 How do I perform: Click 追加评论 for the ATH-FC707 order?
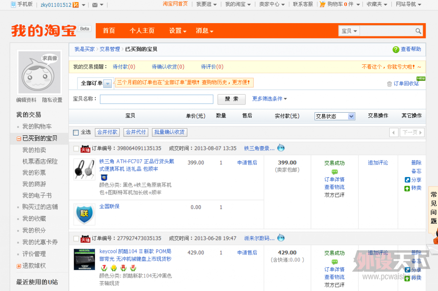pos(378,163)
